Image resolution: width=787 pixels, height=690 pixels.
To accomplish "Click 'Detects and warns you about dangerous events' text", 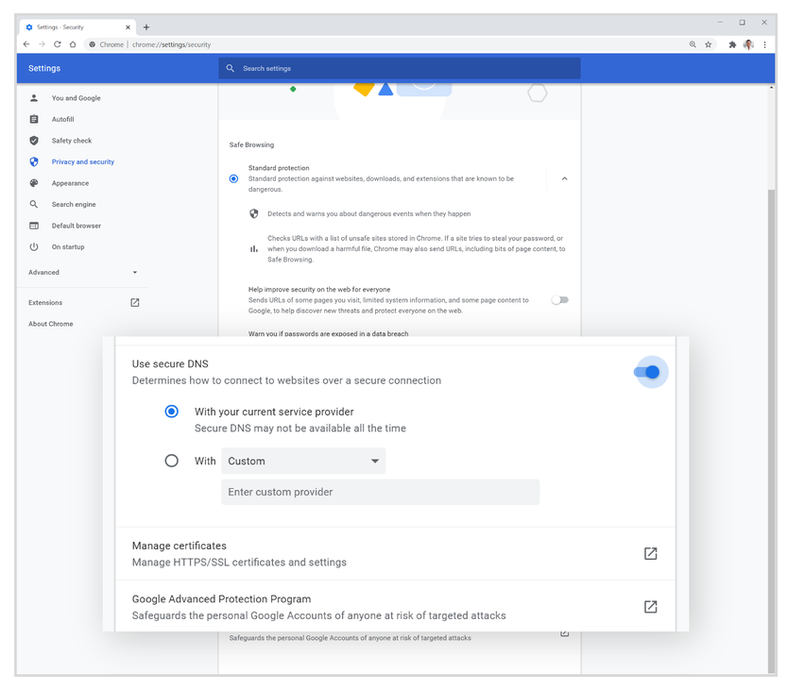I will tap(368, 213).
